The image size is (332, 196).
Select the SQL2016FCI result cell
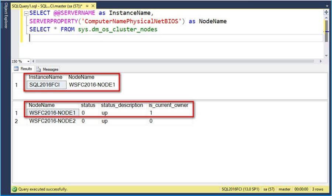[46, 85]
